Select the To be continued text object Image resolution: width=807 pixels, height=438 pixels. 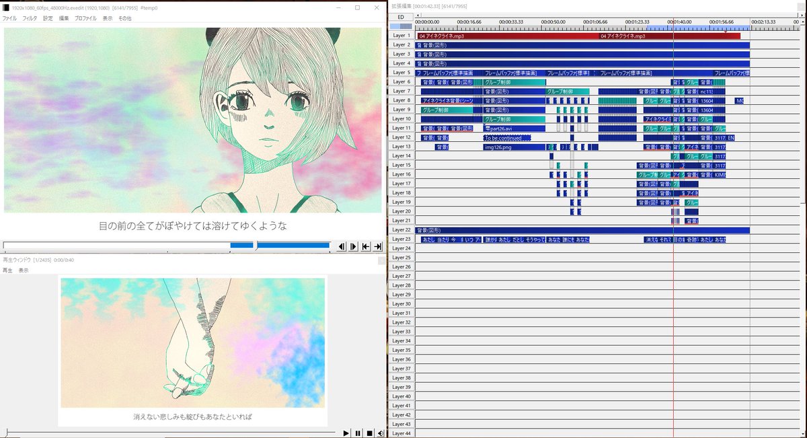click(x=507, y=137)
